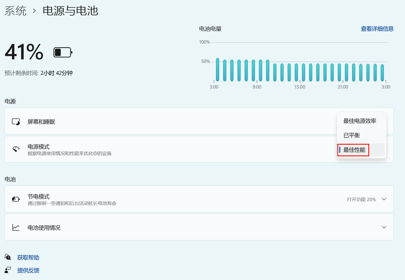
Task: Open the 提供反馈 link
Action: point(28,270)
